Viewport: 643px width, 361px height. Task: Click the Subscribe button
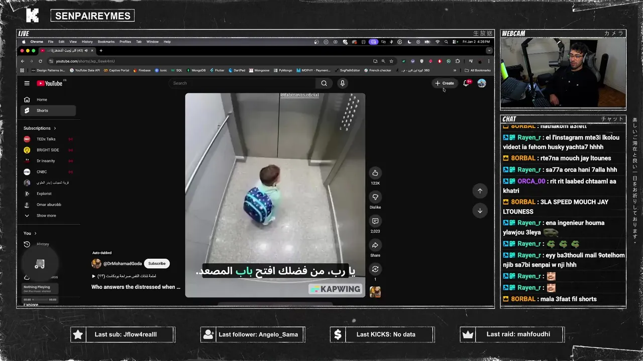[157, 264]
